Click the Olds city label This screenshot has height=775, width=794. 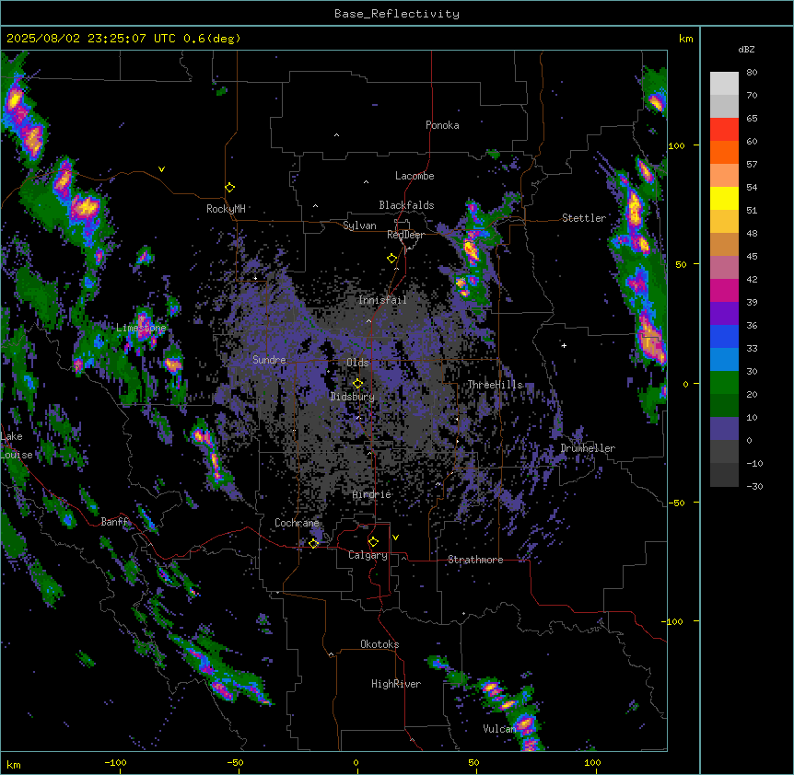click(x=357, y=363)
